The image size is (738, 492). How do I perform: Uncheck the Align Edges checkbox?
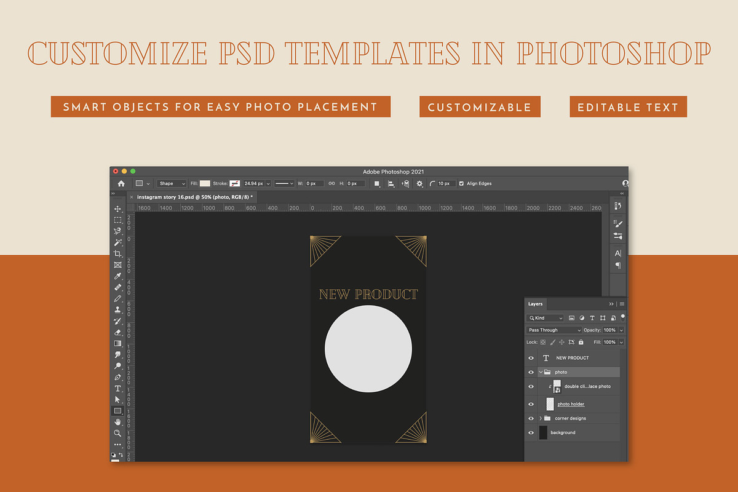click(462, 183)
